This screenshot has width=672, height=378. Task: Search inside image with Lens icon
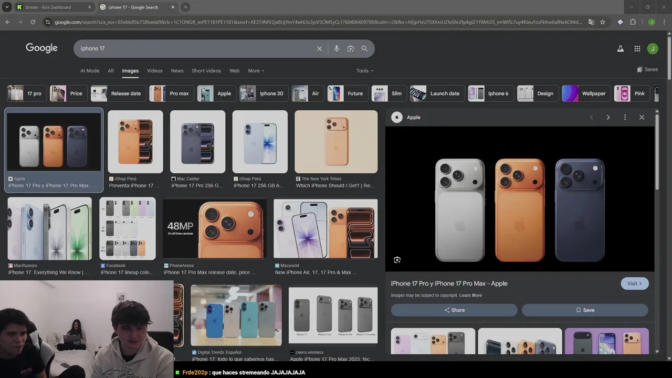click(x=397, y=260)
